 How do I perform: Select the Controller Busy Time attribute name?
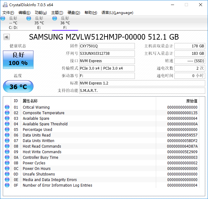click(x=40, y=158)
